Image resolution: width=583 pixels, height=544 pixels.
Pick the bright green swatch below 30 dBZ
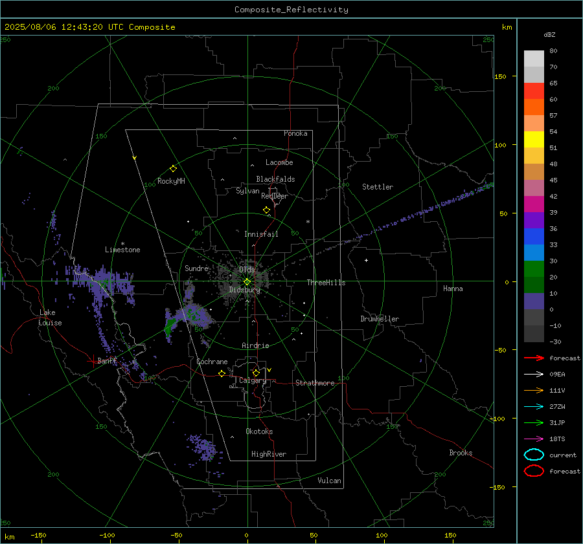point(534,268)
